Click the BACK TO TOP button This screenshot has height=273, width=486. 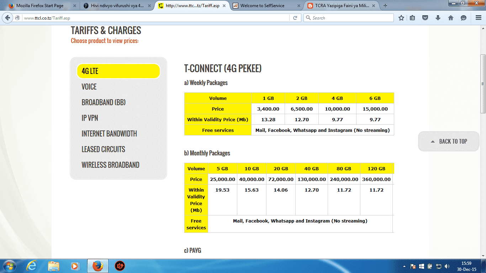pos(449,141)
